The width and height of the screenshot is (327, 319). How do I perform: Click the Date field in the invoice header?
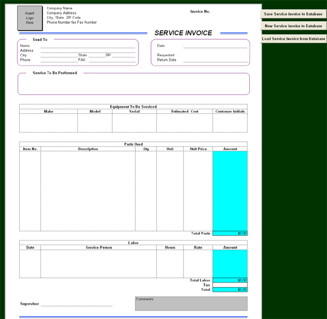(215, 45)
